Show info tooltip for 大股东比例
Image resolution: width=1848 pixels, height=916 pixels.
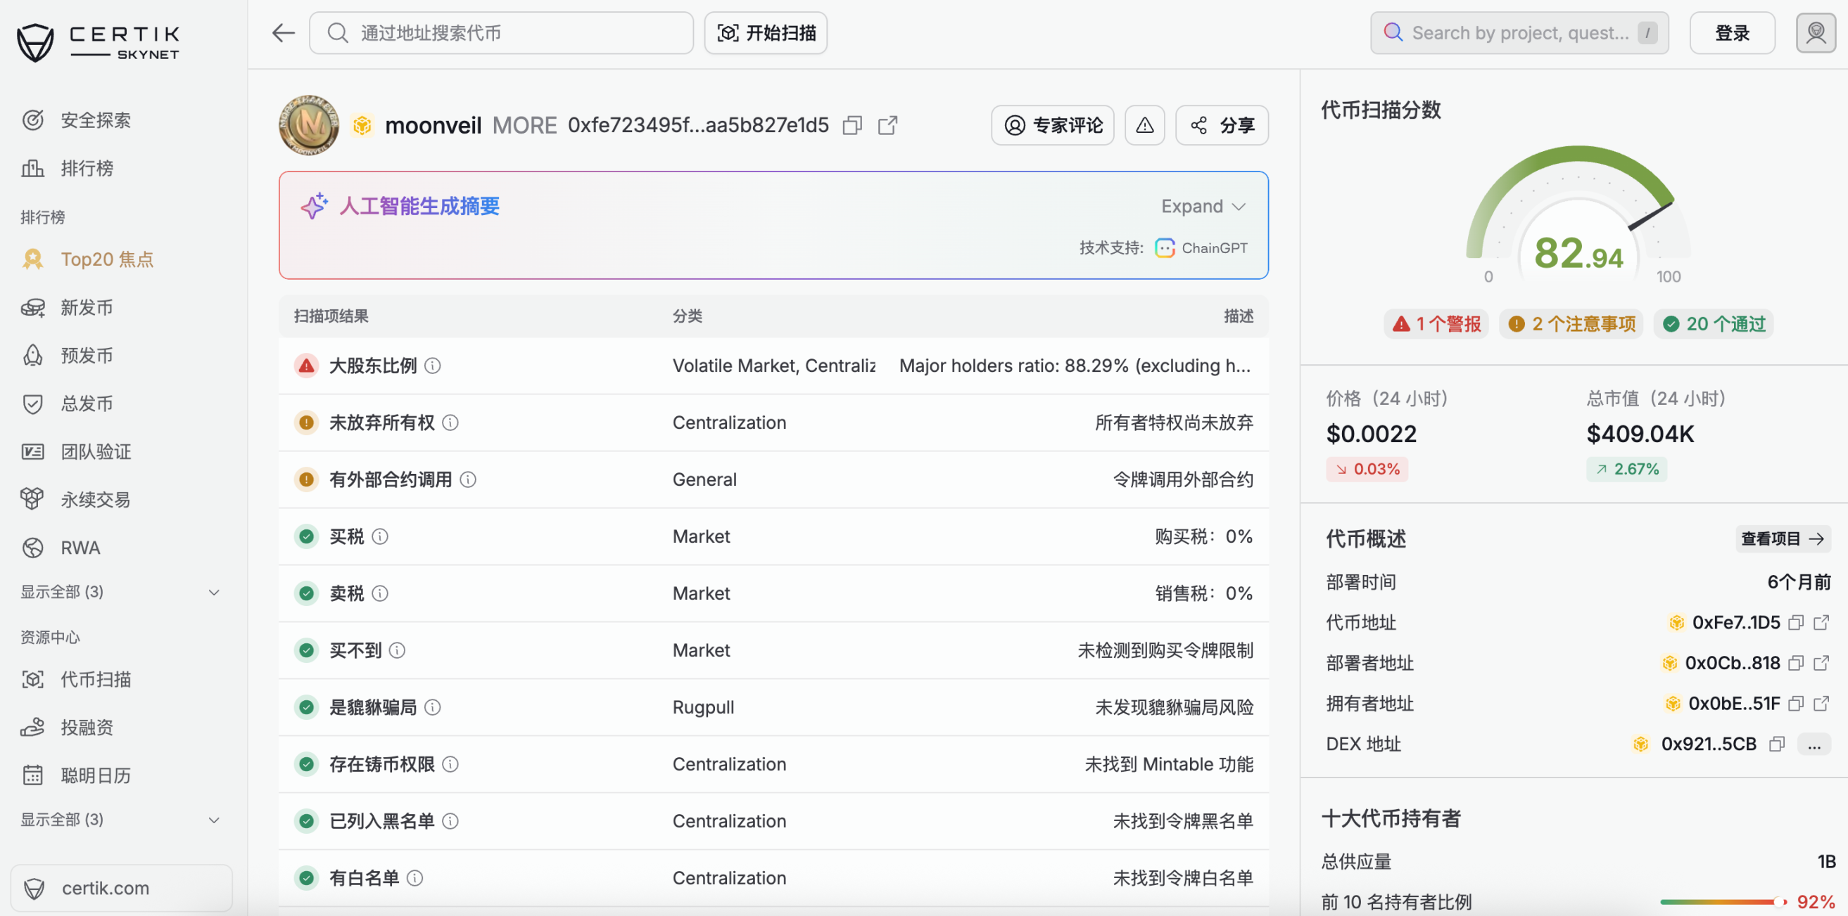[x=433, y=366]
